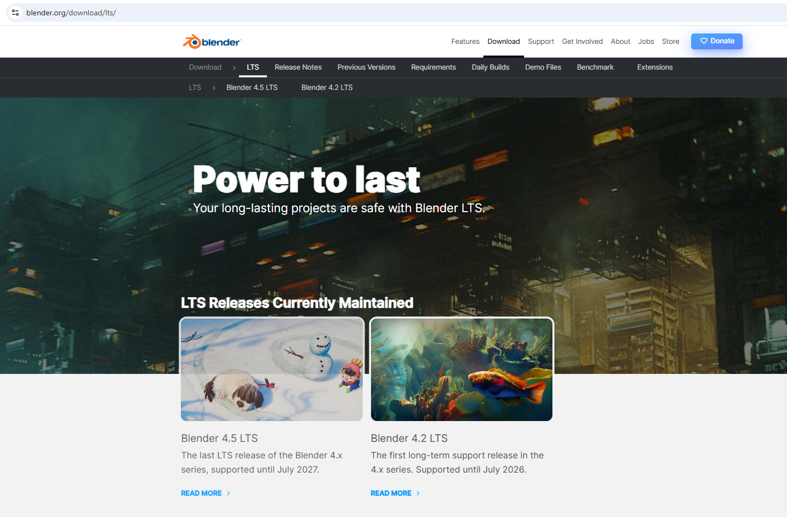Go back to Download in the breadcrumb
787x517 pixels.
pos(205,67)
